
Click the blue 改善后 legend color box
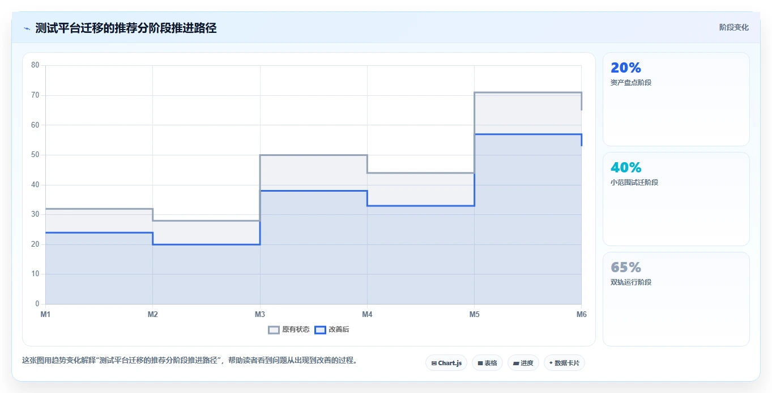[320, 329]
